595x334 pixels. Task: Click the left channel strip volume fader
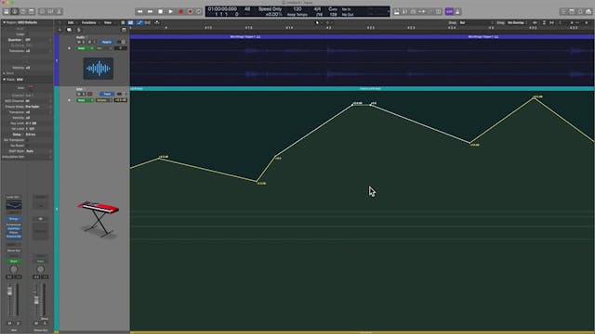(x=10, y=291)
